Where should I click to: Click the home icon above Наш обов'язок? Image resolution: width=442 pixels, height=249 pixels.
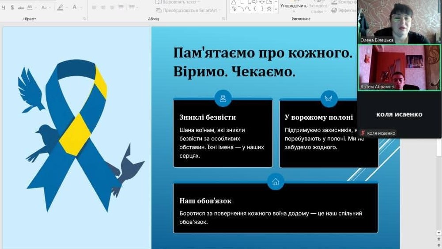(276, 181)
